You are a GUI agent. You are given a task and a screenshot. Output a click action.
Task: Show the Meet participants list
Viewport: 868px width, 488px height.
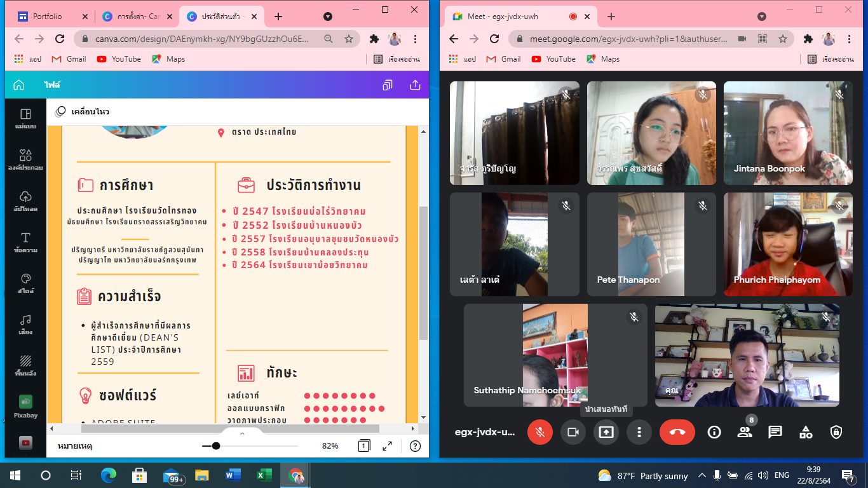[744, 432]
